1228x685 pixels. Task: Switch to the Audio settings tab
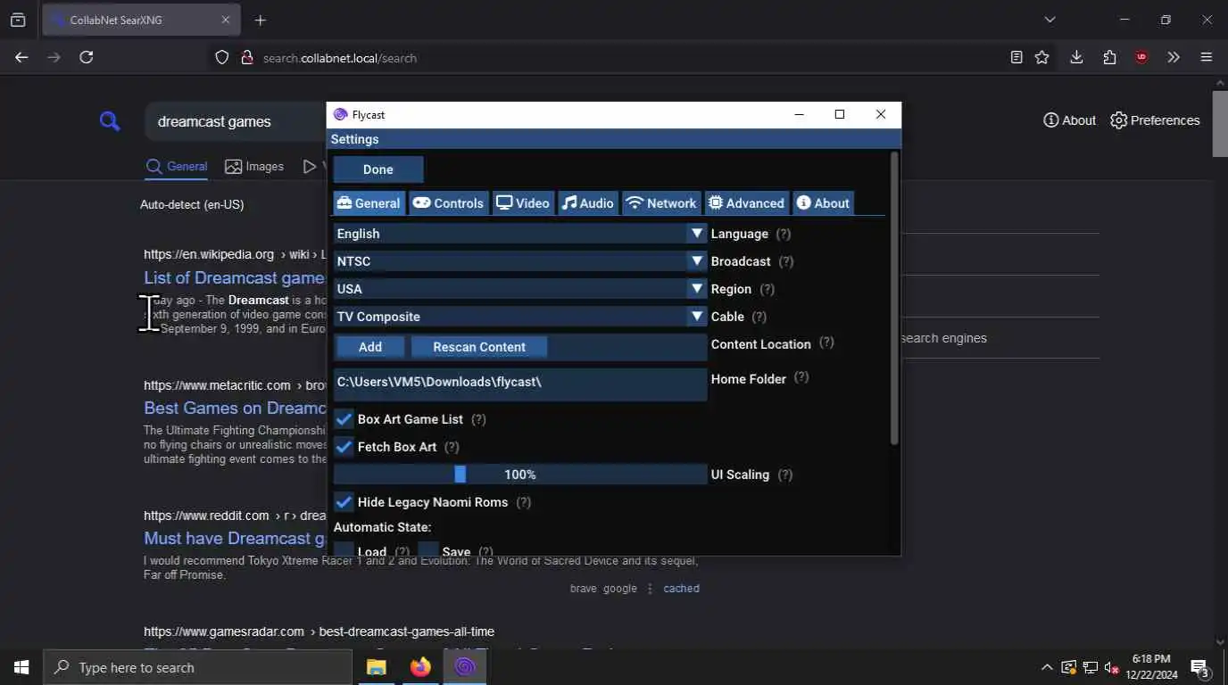pyautogui.click(x=588, y=203)
